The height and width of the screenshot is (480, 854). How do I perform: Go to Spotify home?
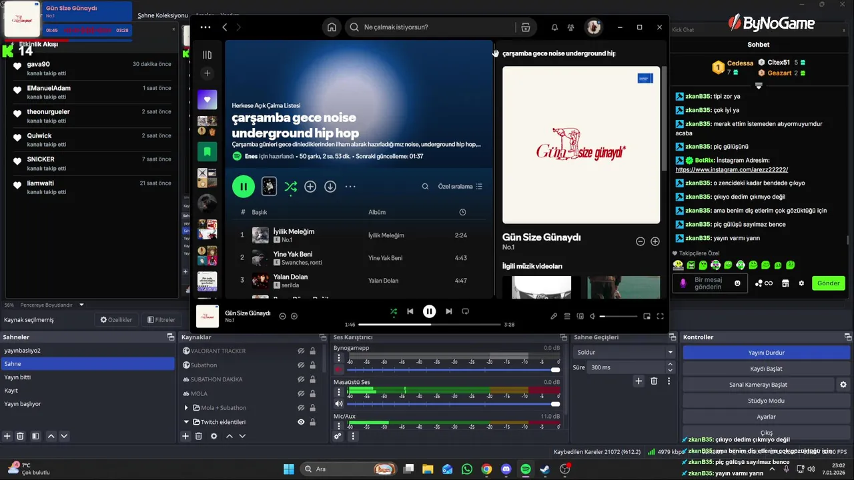point(332,27)
